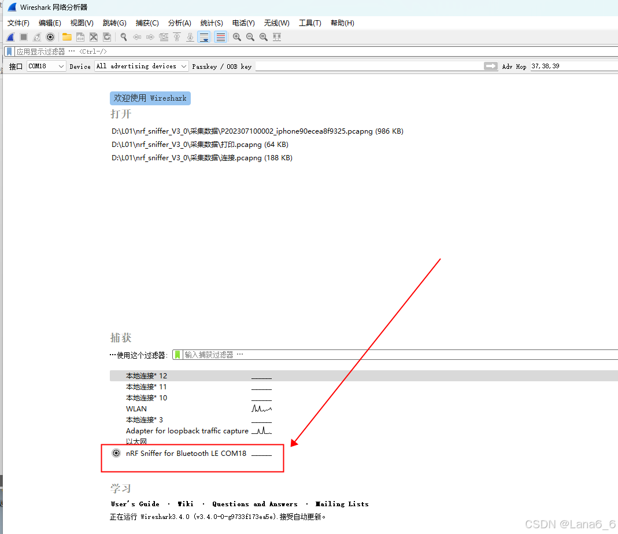The height and width of the screenshot is (534, 618).
Task: Open recent file P202307100002_iphone90ecea8f9325.pcapng
Action: tap(257, 131)
